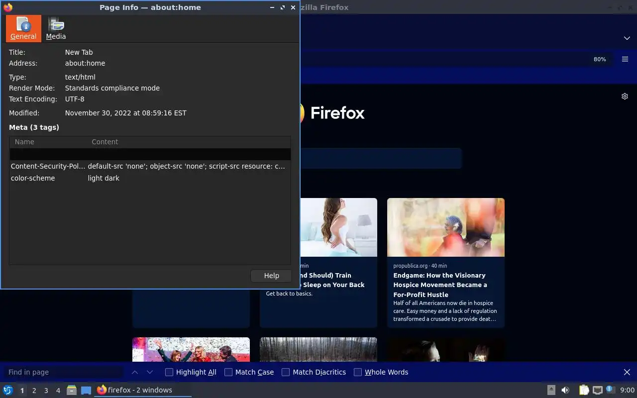Screen dimensions: 637x398
Task: Maximize the Page Info window
Action: point(283,7)
